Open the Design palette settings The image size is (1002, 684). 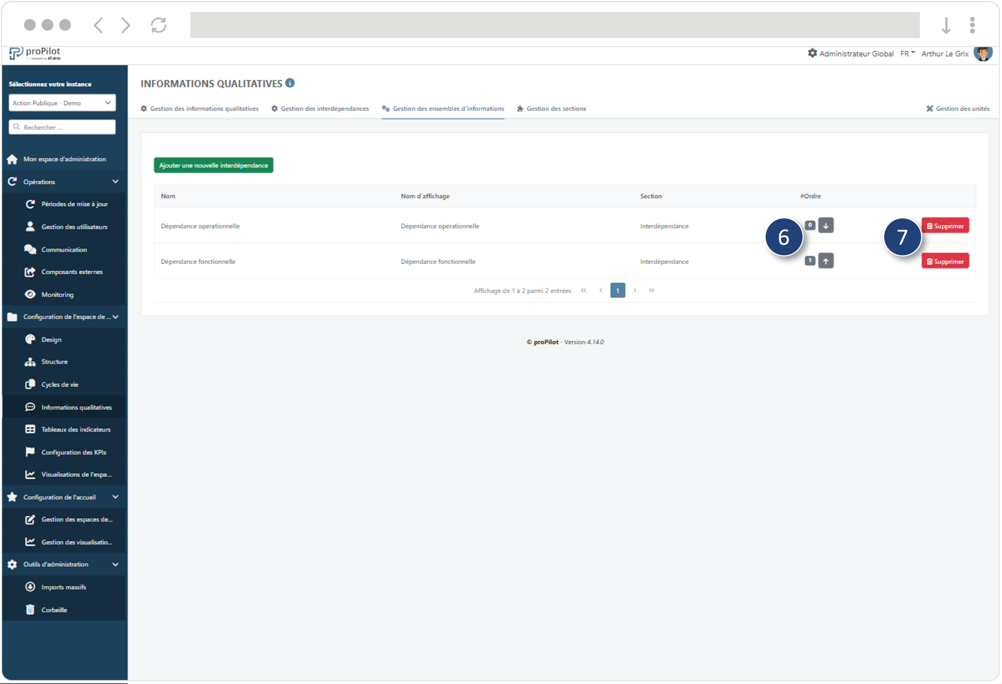coord(30,339)
